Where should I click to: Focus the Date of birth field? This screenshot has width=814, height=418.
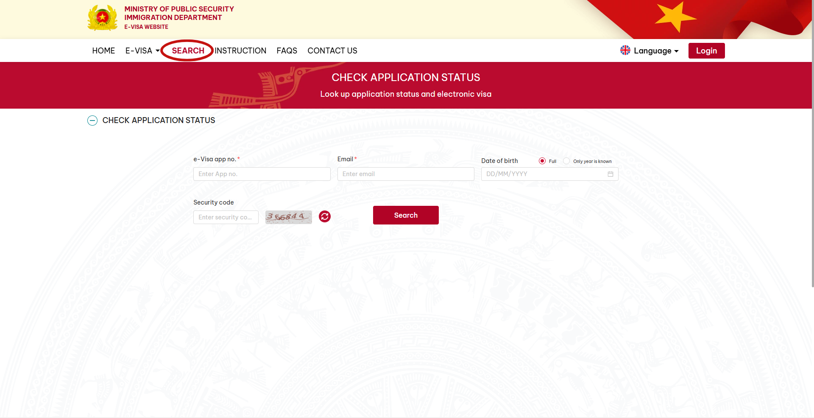[x=549, y=174]
